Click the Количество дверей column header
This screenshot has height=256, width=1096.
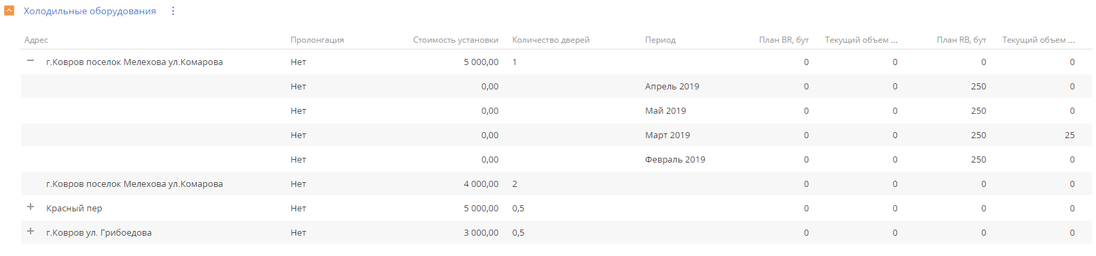tap(551, 40)
